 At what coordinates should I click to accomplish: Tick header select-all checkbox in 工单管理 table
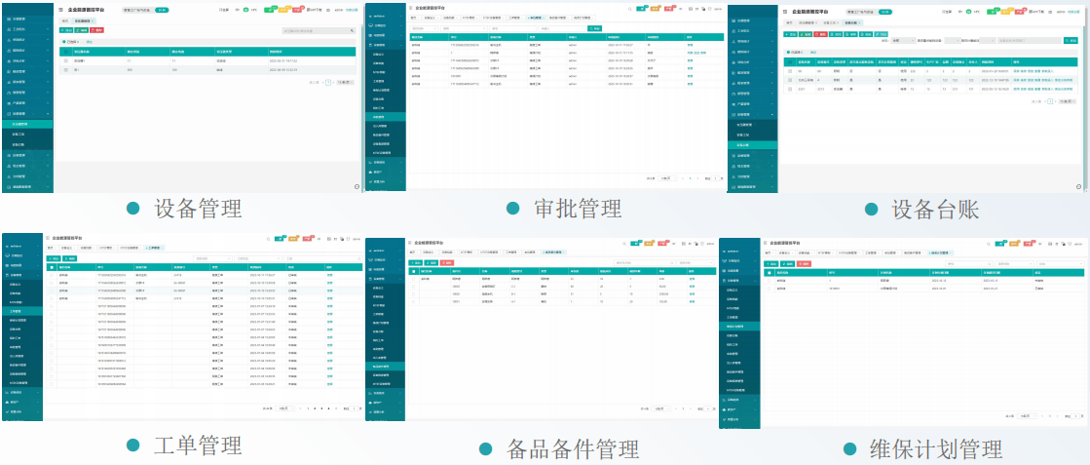click(x=52, y=267)
